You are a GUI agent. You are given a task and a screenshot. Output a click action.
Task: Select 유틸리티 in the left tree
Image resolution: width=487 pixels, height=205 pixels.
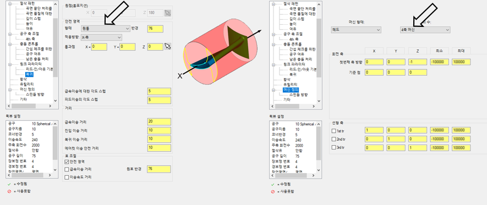tap(26, 84)
